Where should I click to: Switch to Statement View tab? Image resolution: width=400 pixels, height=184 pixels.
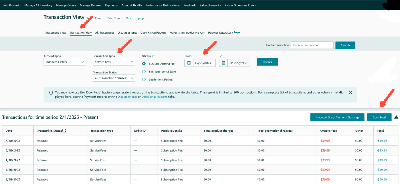(x=56, y=33)
